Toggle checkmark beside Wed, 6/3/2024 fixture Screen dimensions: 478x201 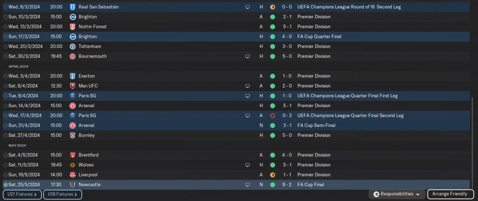coord(6,7)
